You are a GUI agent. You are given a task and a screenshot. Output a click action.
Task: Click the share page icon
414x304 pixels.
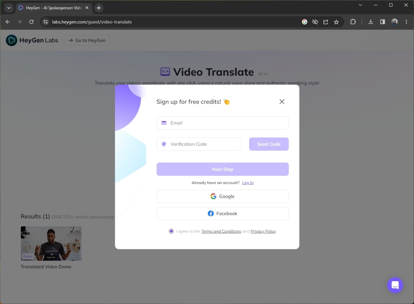(x=326, y=22)
